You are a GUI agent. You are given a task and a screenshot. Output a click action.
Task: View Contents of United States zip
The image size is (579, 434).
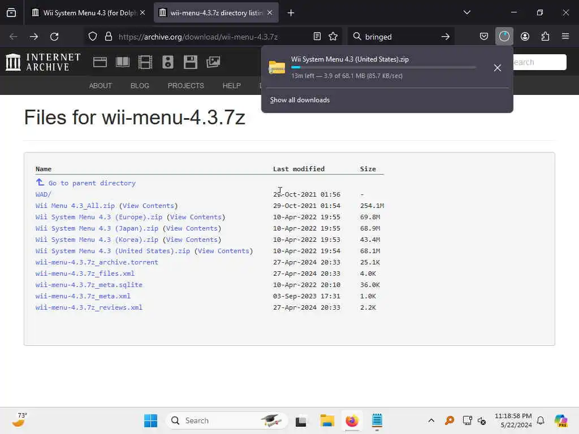[223, 251]
